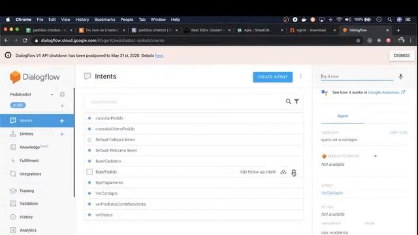Open History in the Dialogflow sidebar
Screen dimensions: 418x235
tap(26, 217)
